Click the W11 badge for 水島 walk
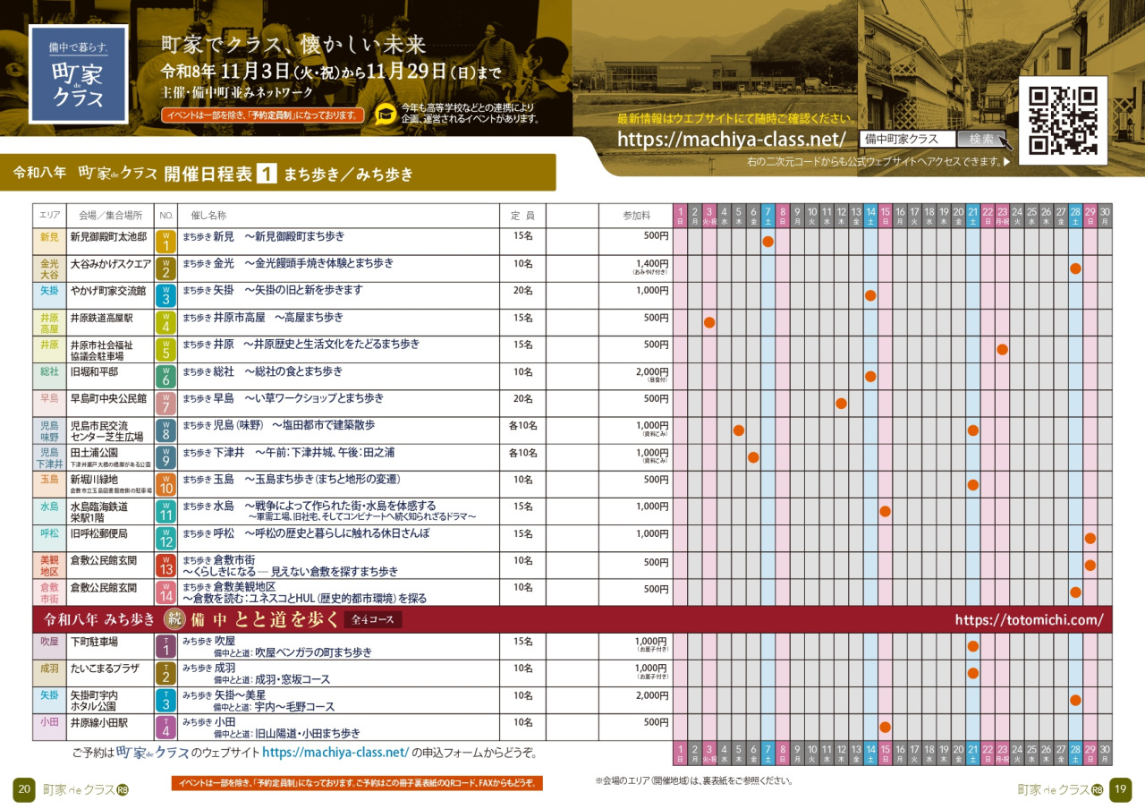The height and width of the screenshot is (809, 1145). [165, 511]
